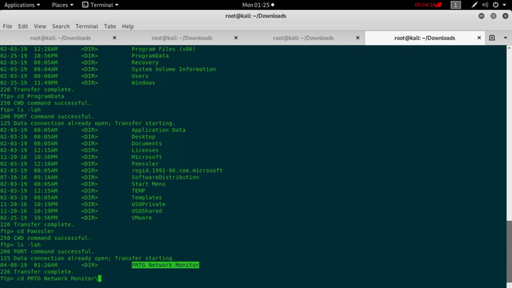The height and width of the screenshot is (288, 512).
Task: Open the File menu
Action: click(7, 26)
